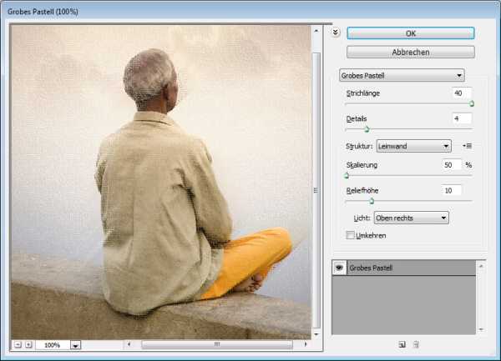The height and width of the screenshot is (361, 501).
Task: Click the preview vertical scrollbar up arrow
Action: 316,31
